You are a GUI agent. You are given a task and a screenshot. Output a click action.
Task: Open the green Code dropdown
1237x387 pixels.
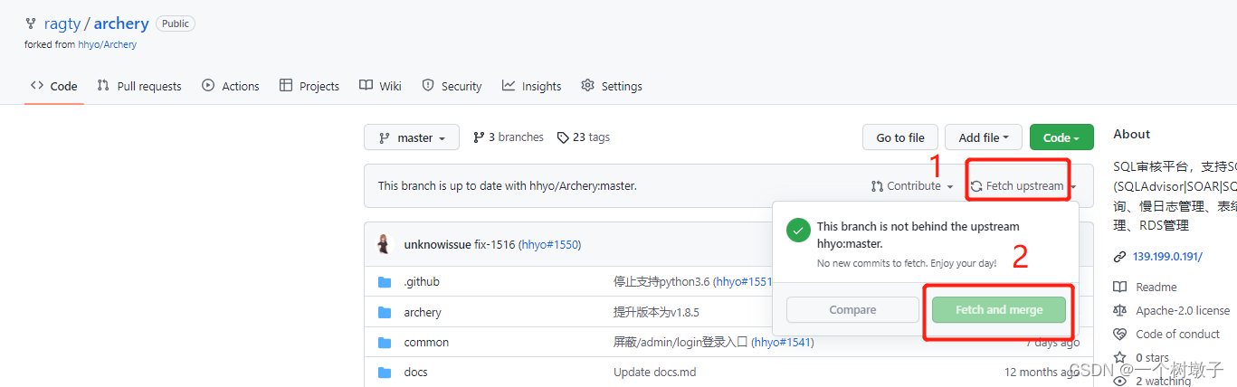[x=1061, y=137]
